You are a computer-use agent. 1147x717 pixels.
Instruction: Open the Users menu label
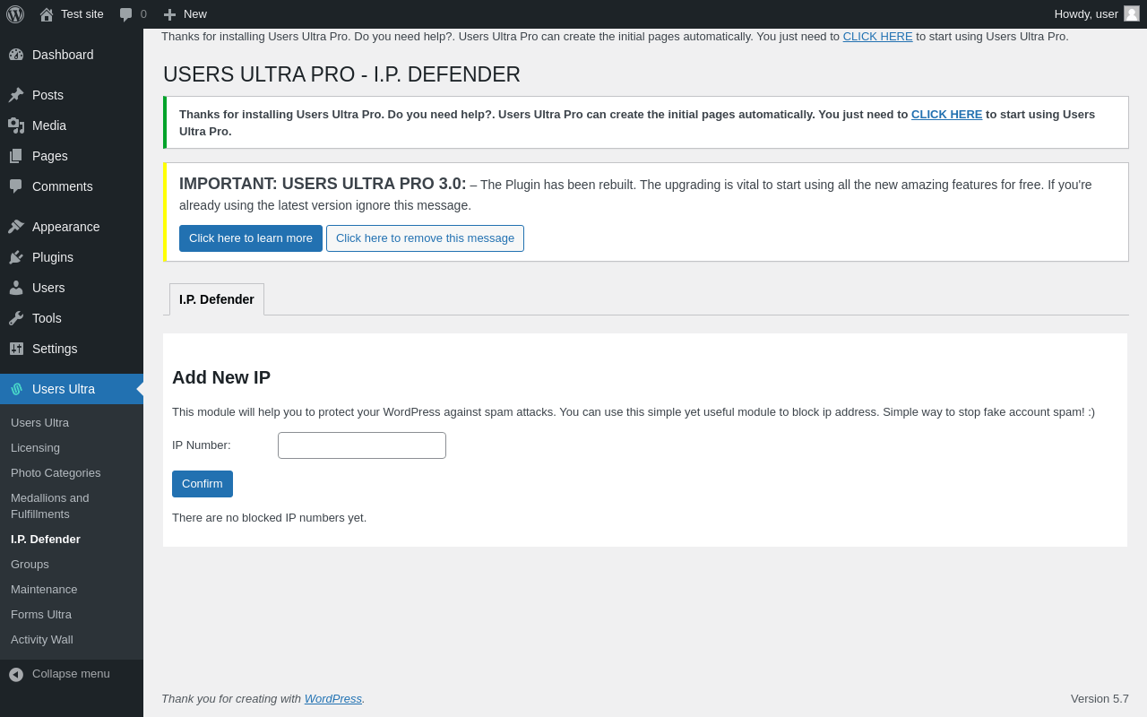coord(48,288)
